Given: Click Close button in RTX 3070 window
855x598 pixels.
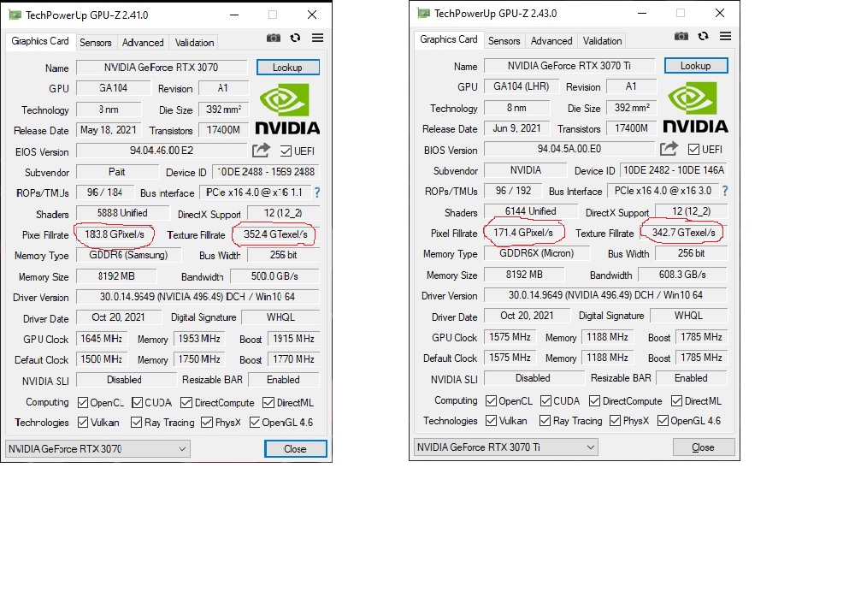Looking at the screenshot, I should point(296,449).
